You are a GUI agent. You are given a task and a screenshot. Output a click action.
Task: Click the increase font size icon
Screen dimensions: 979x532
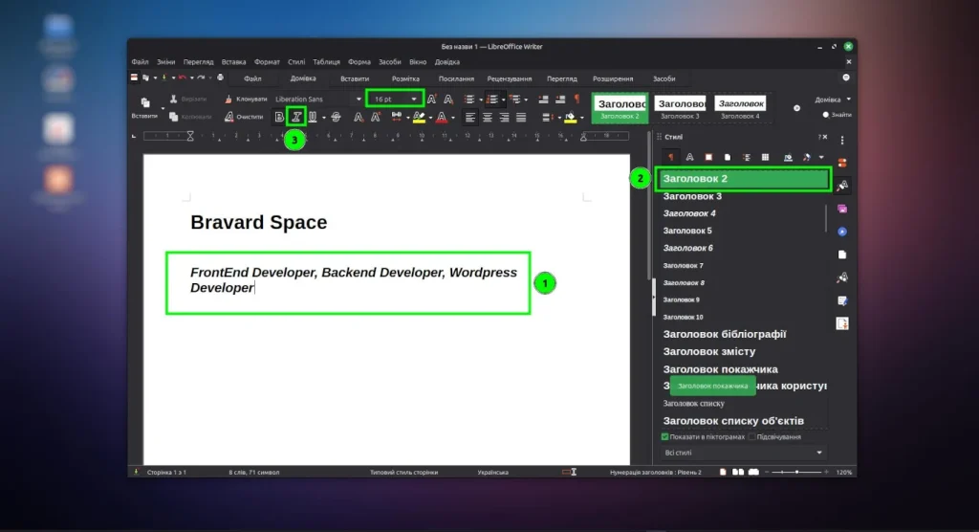click(431, 99)
